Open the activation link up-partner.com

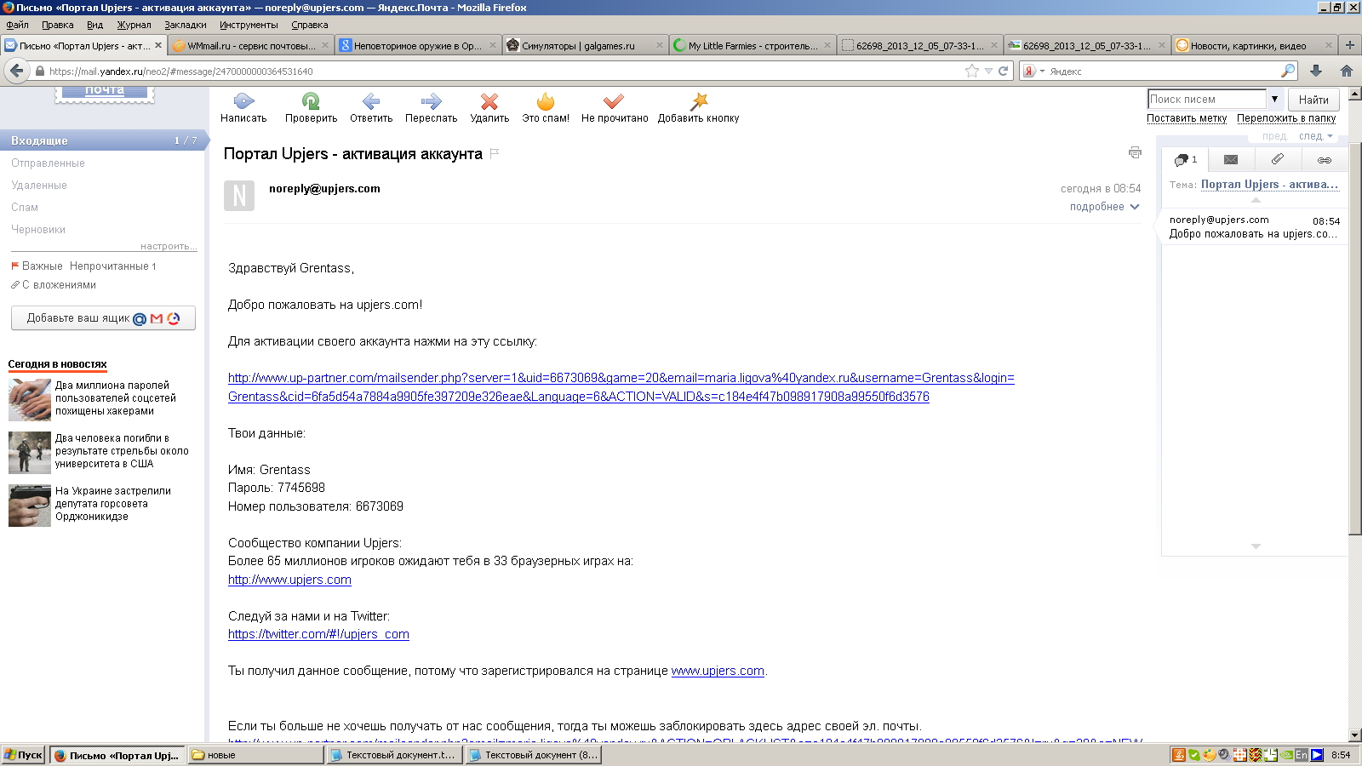(621, 387)
